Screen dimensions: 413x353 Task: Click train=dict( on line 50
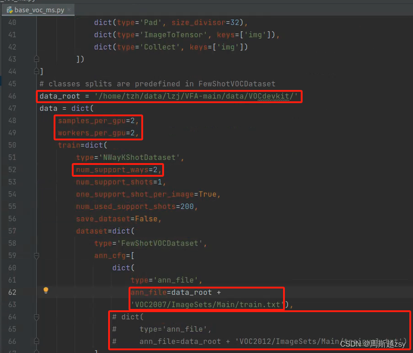[x=82, y=145]
